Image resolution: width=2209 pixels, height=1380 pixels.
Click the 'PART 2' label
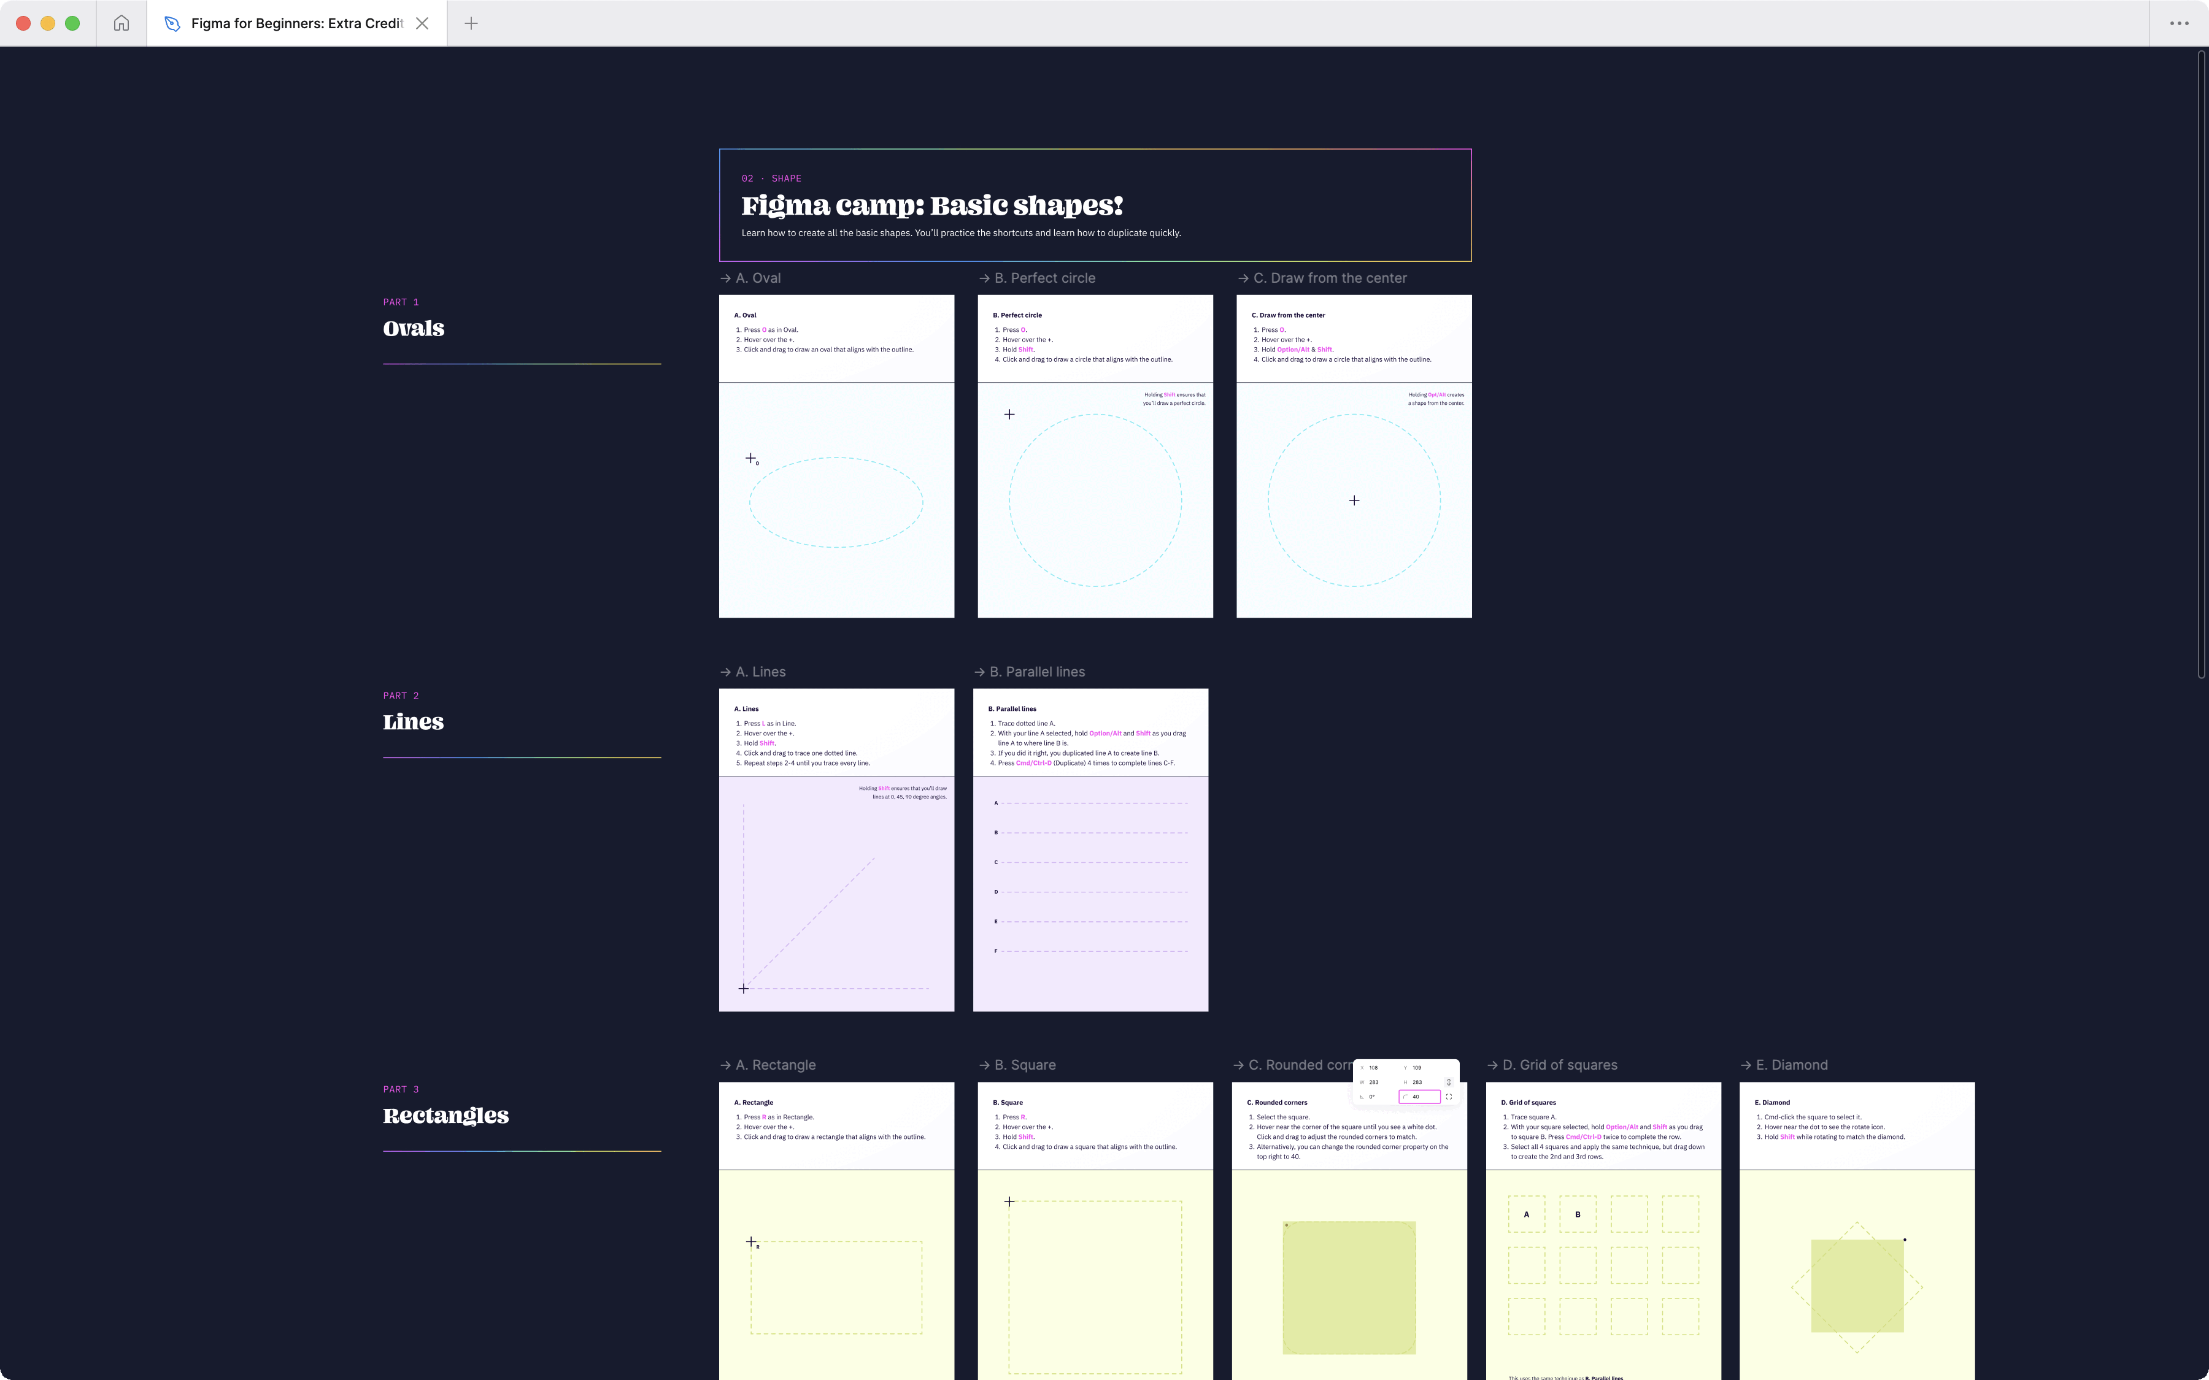tap(401, 696)
